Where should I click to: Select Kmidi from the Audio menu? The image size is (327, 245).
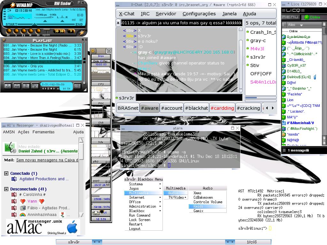[x=208, y=206]
